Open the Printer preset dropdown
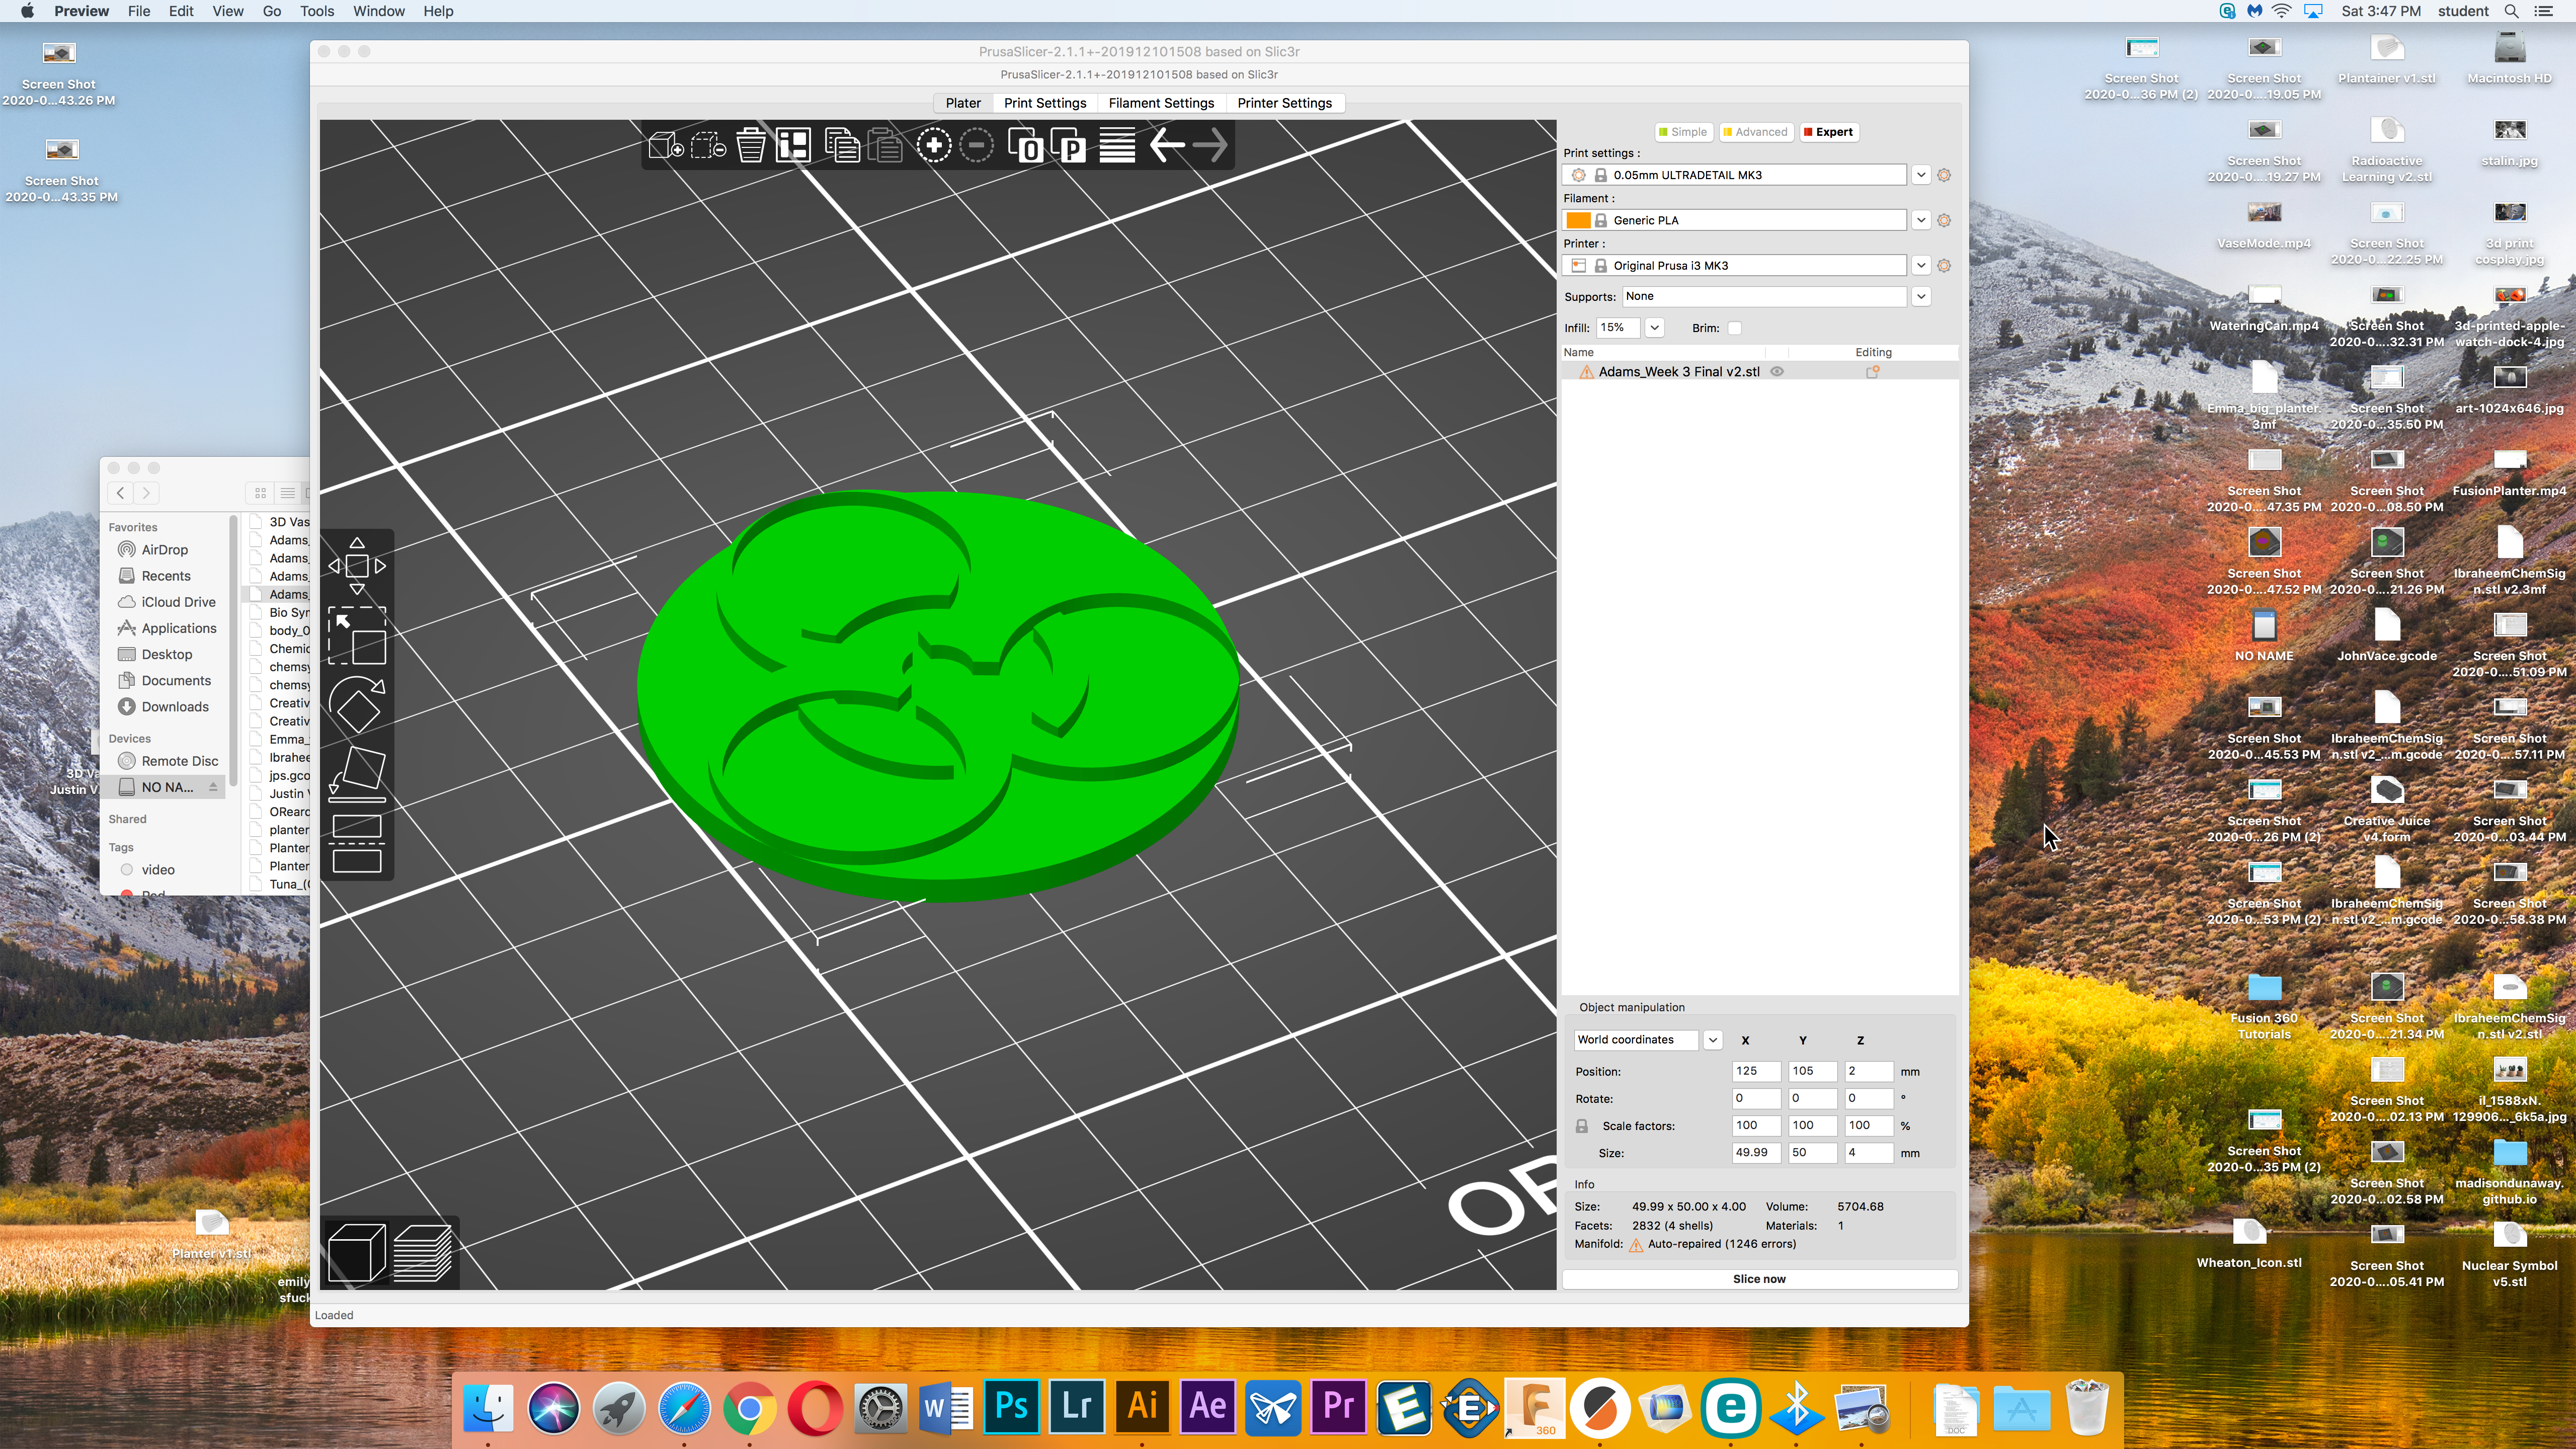This screenshot has height=1449, width=2576. (1921, 265)
